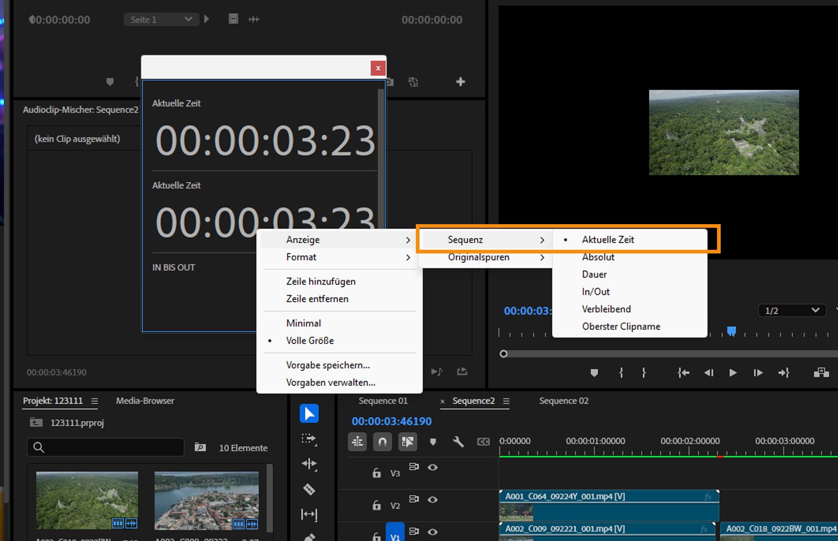
Task: Click the closed captions CC icon
Action: pos(483,442)
